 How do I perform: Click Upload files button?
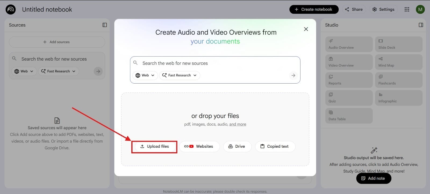[155, 147]
